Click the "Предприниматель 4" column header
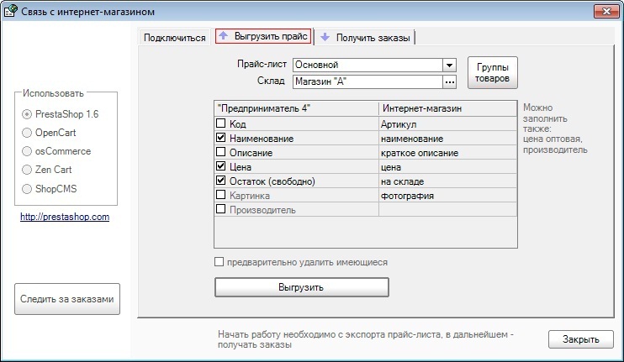Image resolution: width=624 pixels, height=362 pixels. pyautogui.click(x=297, y=108)
